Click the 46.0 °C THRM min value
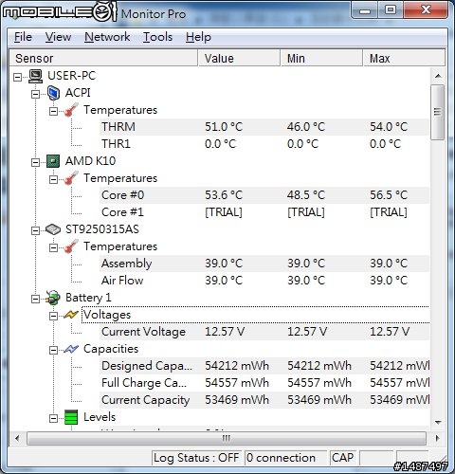The height and width of the screenshot is (474, 455). (306, 127)
